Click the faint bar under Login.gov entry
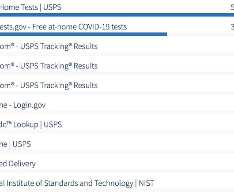The height and width of the screenshot is (195, 234). coord(117,112)
